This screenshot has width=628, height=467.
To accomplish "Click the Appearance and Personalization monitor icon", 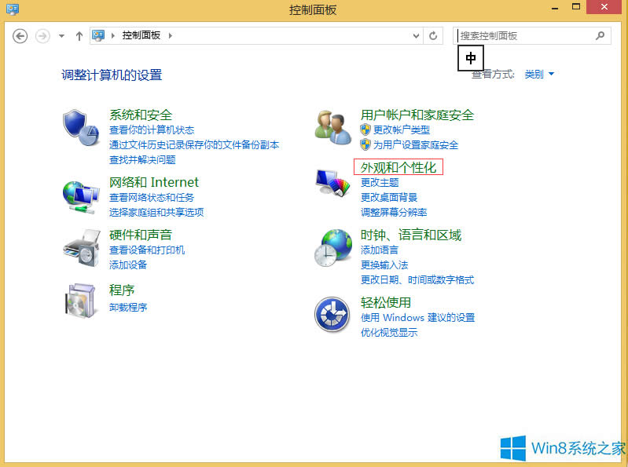I will [332, 184].
